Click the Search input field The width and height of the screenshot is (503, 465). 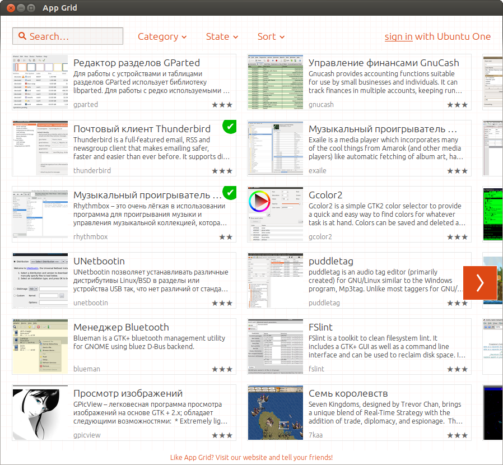click(68, 36)
